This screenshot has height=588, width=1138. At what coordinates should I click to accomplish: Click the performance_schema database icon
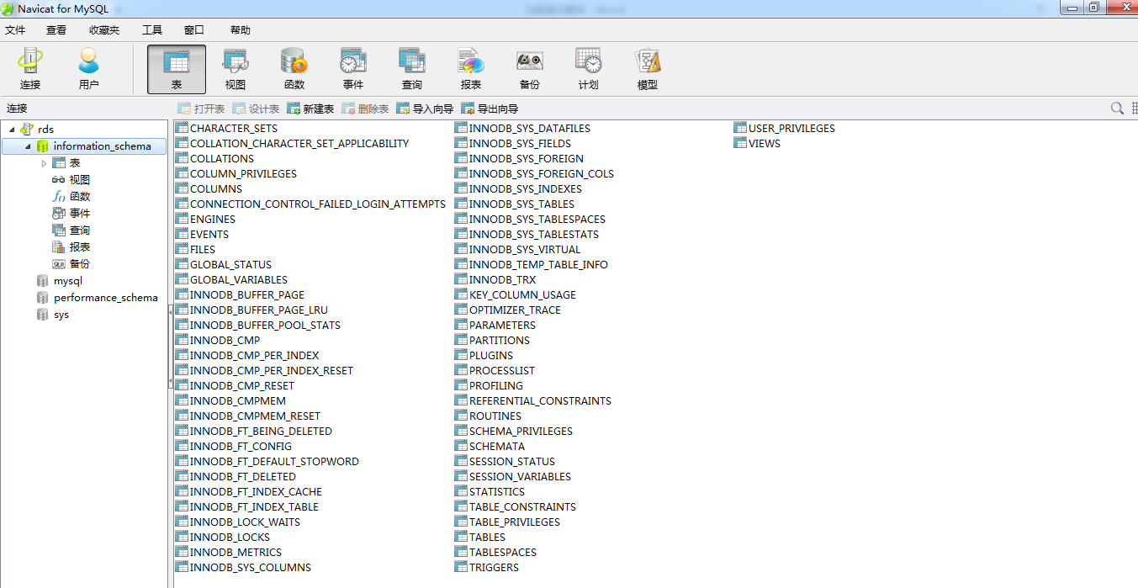click(42, 298)
